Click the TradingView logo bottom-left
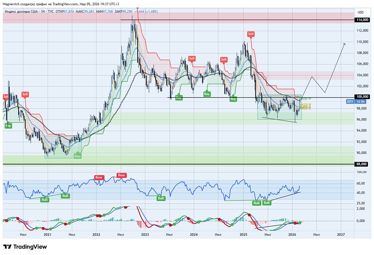Screen dimensions: 374x255 (8, 247)
